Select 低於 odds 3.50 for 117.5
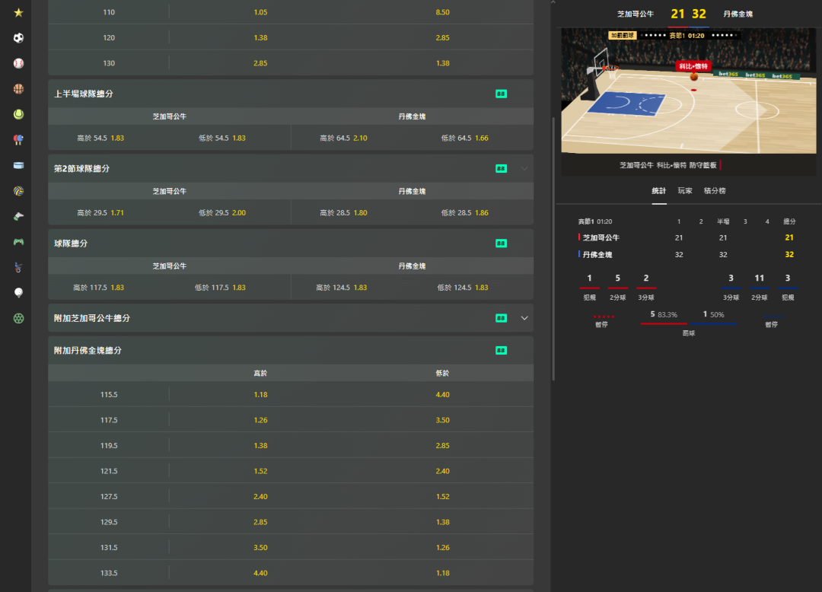The image size is (822, 592). pos(442,420)
